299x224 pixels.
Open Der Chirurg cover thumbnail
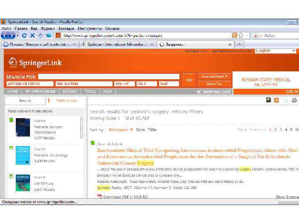point(23,183)
